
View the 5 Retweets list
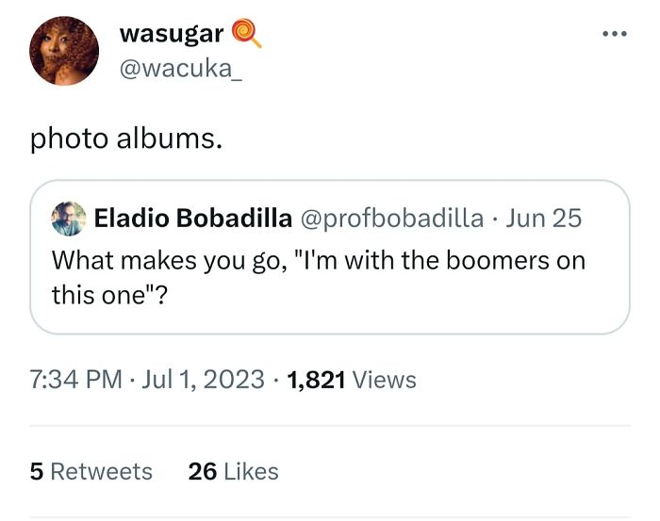(91, 471)
